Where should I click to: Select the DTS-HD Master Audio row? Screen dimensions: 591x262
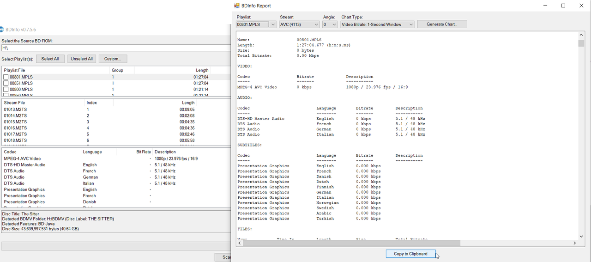pos(115,165)
